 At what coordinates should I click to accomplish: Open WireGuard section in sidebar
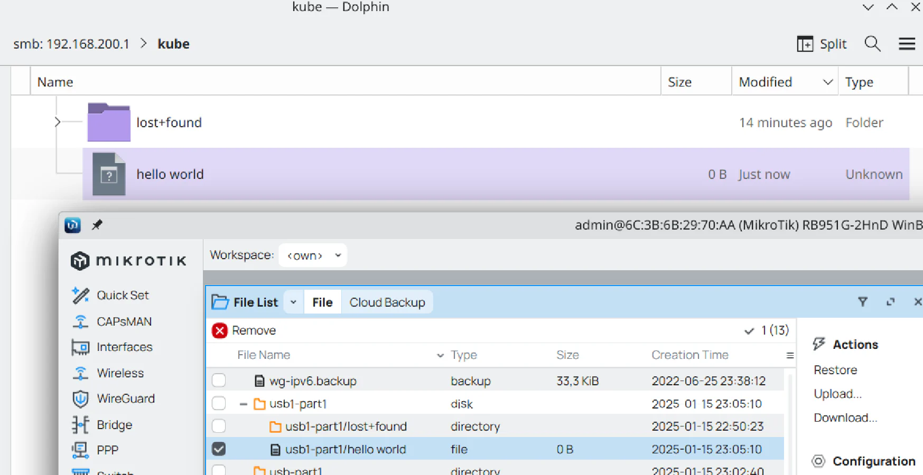pyautogui.click(x=125, y=398)
